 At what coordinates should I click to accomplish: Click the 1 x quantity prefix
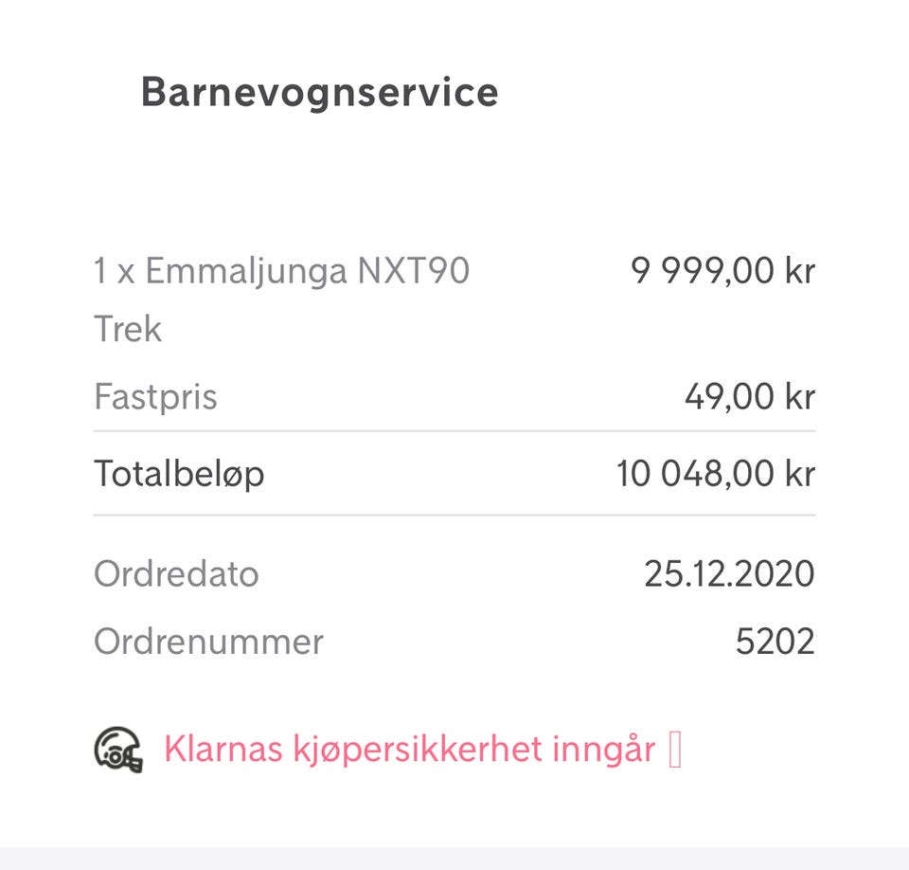click(115, 271)
